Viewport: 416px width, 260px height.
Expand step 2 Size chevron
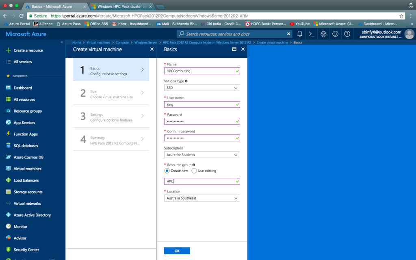143,93
